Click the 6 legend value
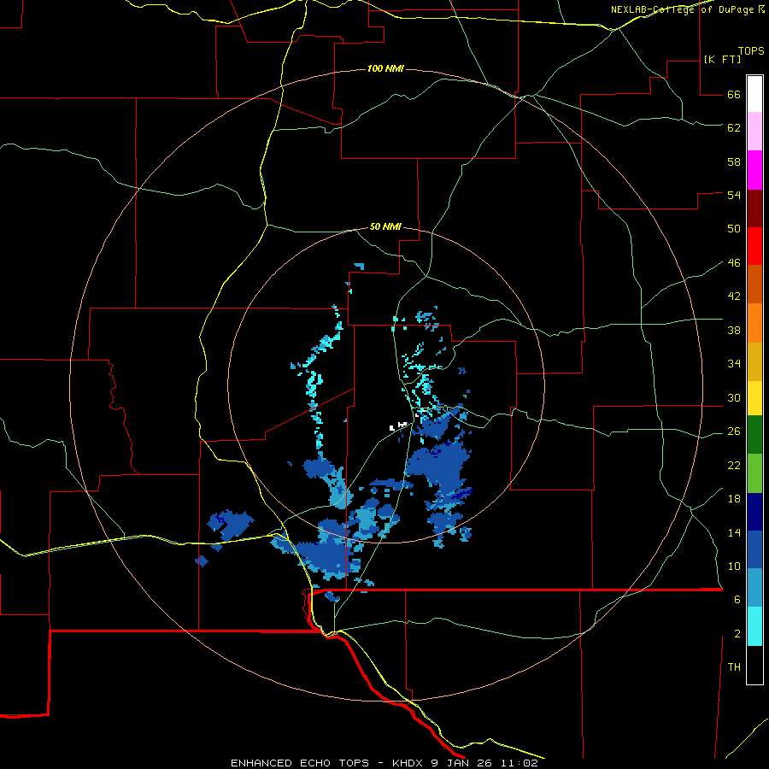Viewport: 769px width, 769px height. (x=737, y=599)
